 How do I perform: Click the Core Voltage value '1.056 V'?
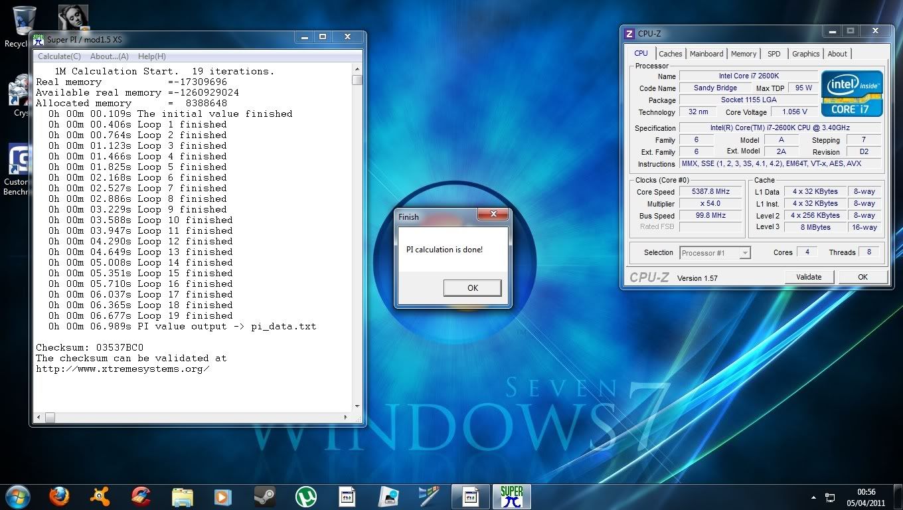795,112
